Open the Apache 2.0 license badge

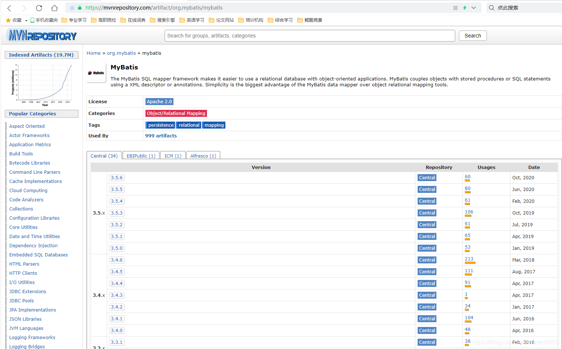pos(159,102)
